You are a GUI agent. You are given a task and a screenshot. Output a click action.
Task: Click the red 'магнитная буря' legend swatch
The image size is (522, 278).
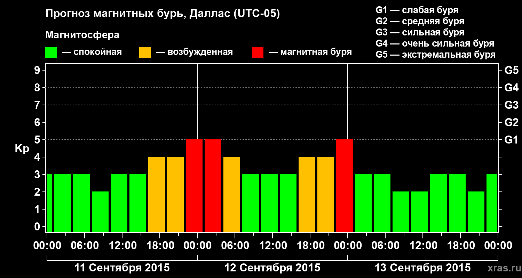[258, 52]
